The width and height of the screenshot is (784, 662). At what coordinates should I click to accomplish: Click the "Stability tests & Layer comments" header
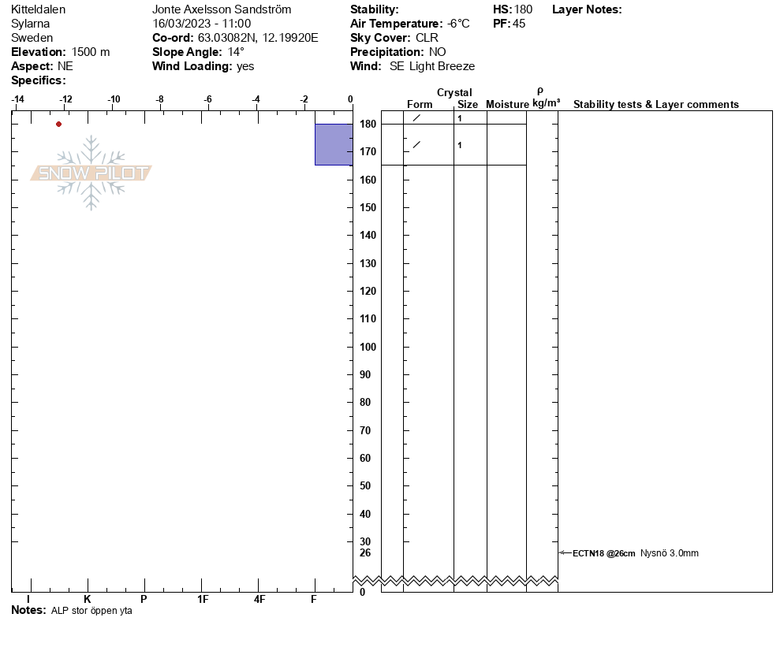[656, 104]
